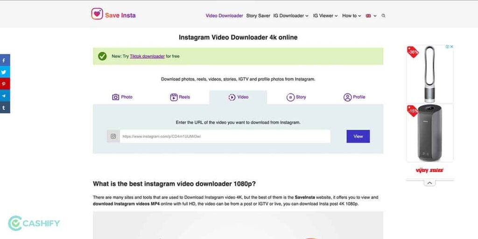
Task: Follow the Tiktok downloader link
Action: (147, 56)
